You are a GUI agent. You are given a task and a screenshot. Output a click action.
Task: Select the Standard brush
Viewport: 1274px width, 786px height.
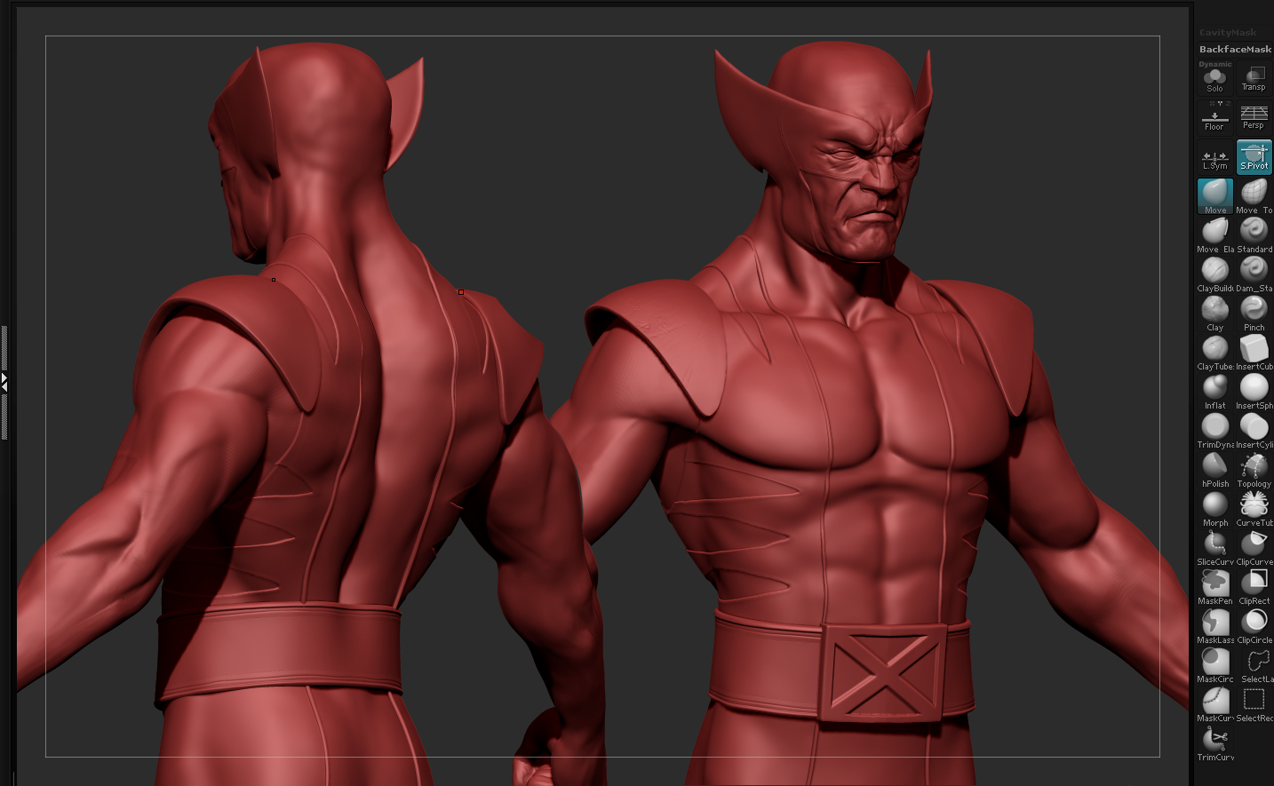[1254, 235]
